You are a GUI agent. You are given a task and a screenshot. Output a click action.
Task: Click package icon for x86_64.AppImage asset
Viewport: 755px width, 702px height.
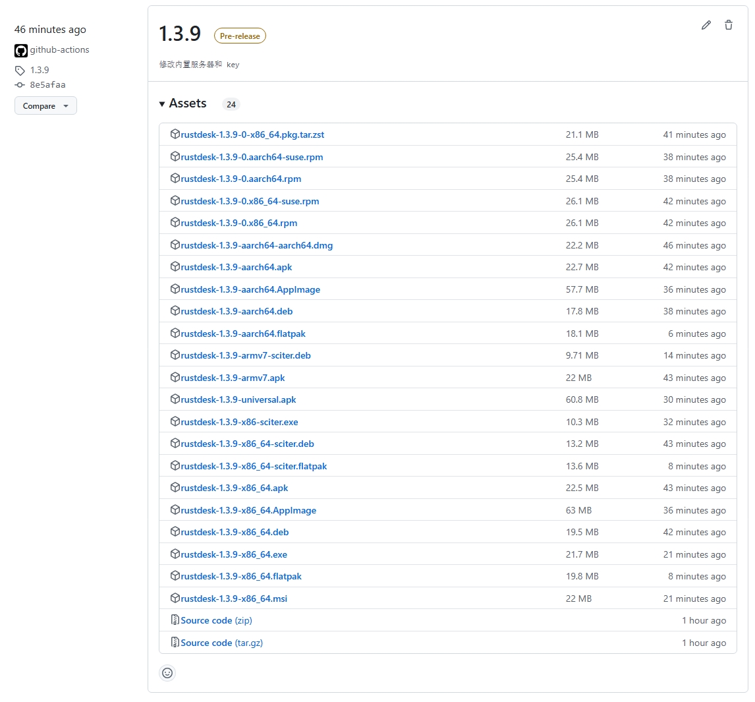tap(175, 510)
